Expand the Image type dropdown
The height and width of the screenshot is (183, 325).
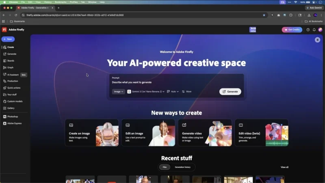pos(118,92)
